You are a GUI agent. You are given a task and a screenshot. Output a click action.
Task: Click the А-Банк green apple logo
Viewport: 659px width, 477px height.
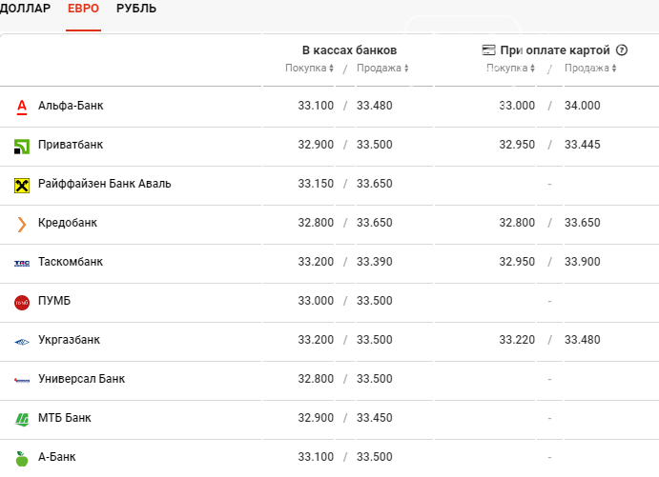(22, 459)
